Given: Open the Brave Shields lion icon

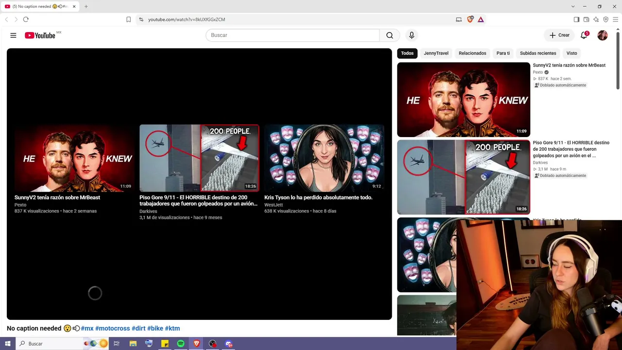Looking at the screenshot, I should click(470, 19).
